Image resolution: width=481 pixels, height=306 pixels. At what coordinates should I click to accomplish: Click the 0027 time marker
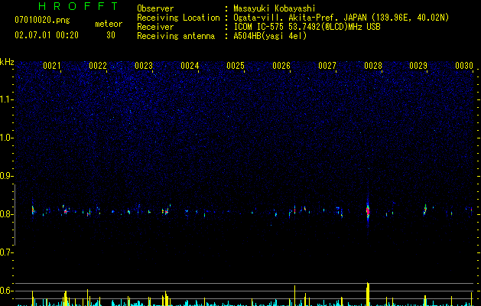[x=327, y=66]
